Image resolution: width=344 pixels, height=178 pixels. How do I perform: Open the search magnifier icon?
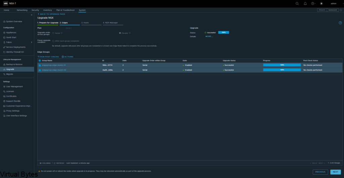(x=297, y=3)
